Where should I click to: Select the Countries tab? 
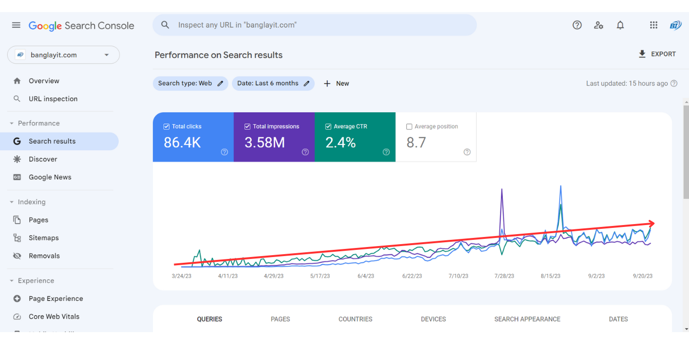(355, 319)
